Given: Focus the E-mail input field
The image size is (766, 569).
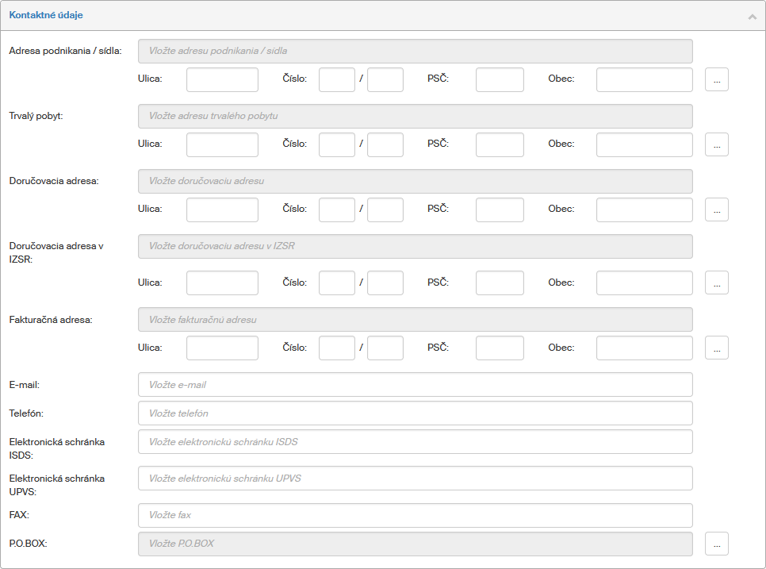Looking at the screenshot, I should (x=415, y=385).
